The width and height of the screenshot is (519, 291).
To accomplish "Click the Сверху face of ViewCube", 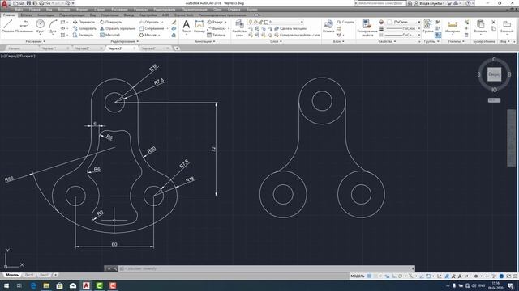I will [494, 74].
